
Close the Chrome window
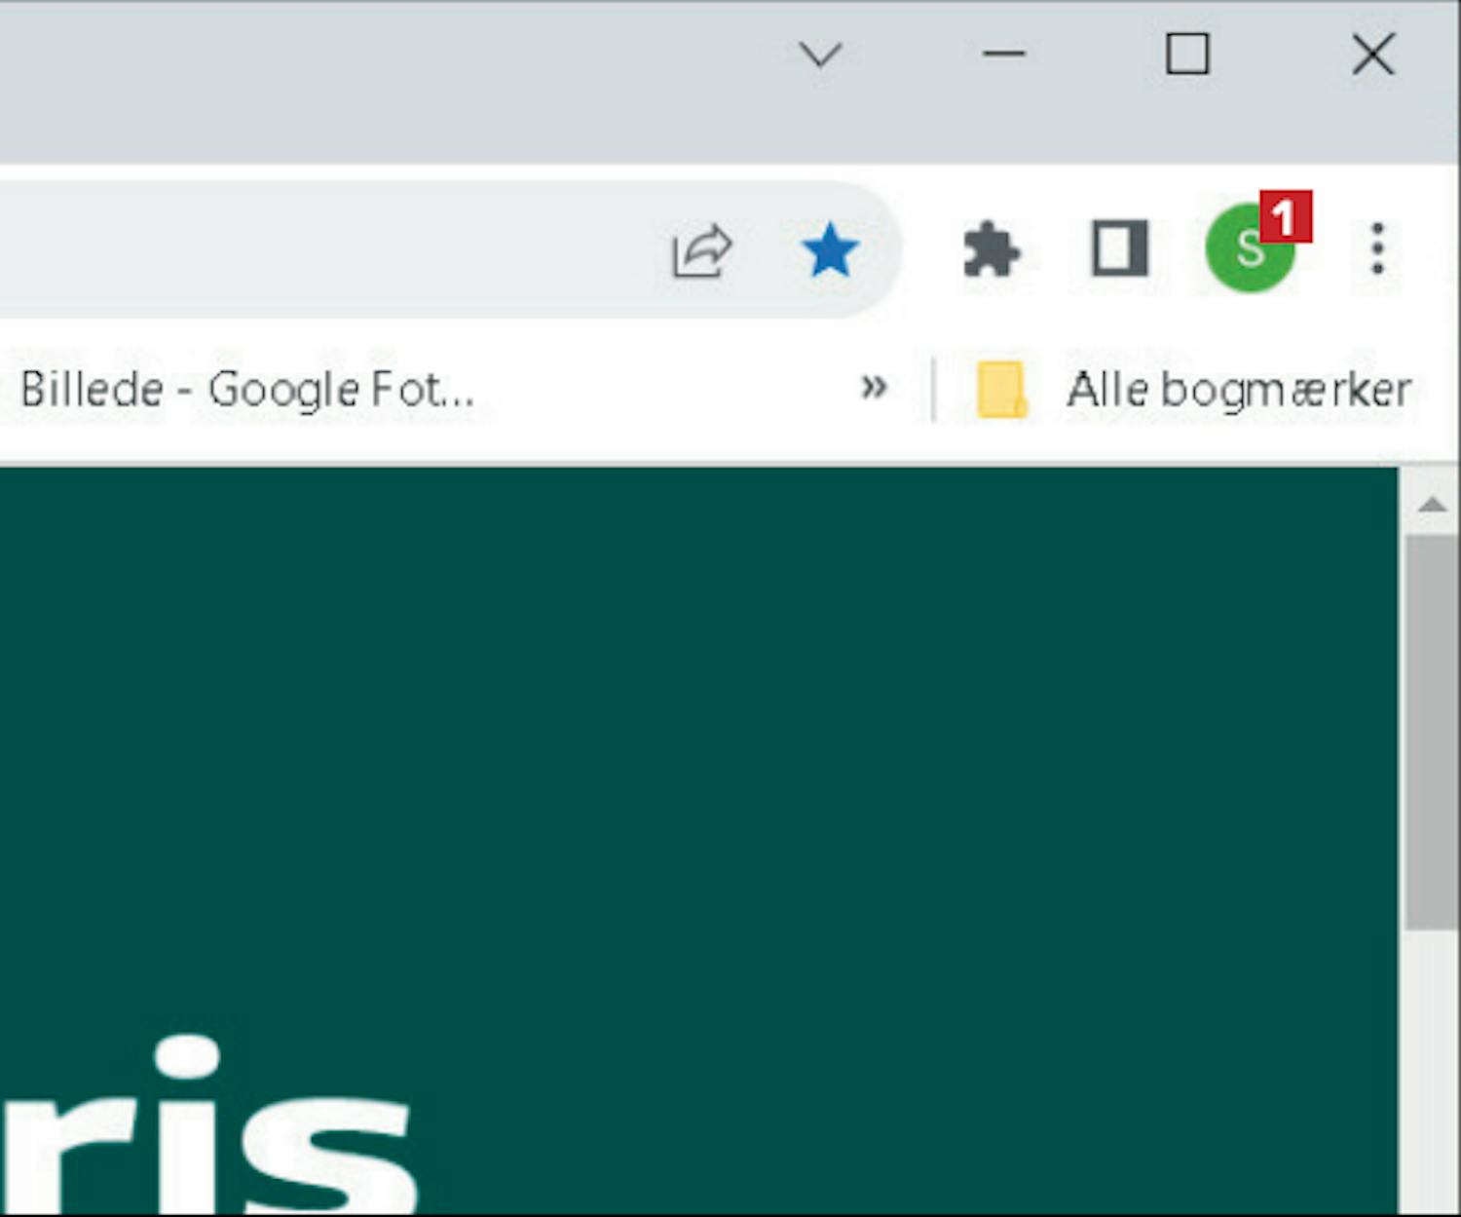click(1373, 54)
